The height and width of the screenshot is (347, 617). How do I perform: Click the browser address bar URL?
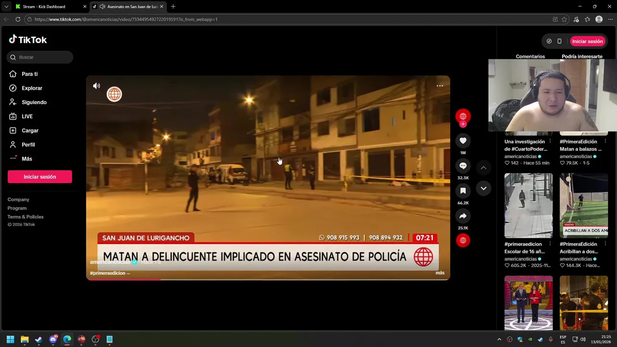tap(126, 19)
